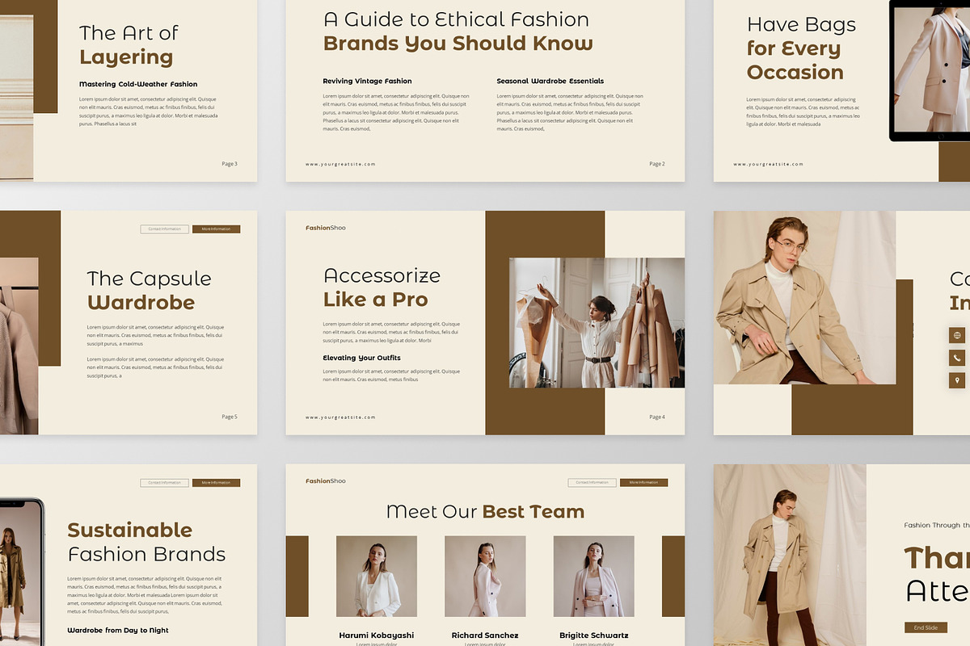The height and width of the screenshot is (646, 970).
Task: Select the seated man in trench coat photo
Action: [x=804, y=298]
